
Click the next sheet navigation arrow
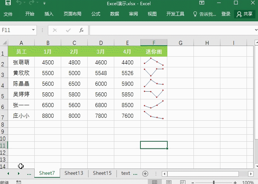point(18,173)
